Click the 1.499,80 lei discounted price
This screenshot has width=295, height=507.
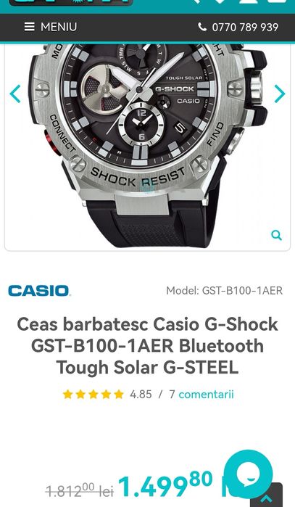165,485
